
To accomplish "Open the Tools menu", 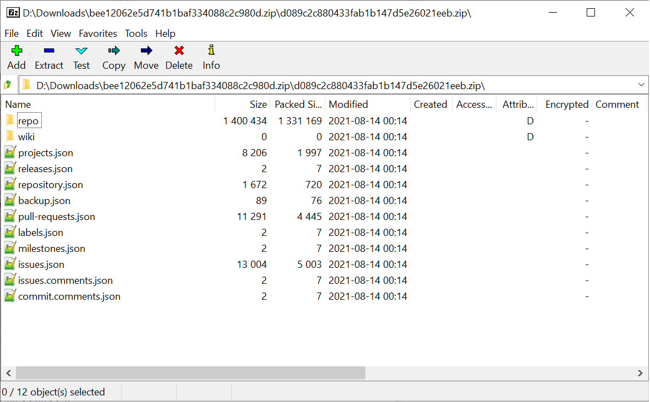I will 136,33.
